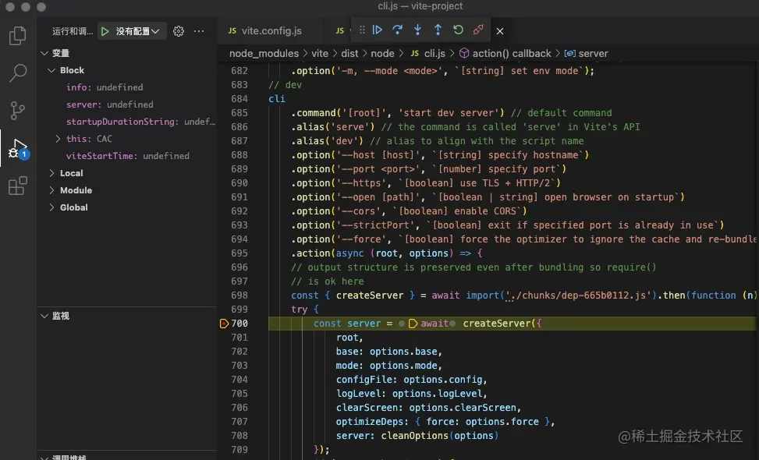Click 'cli' identifier on line 684
This screenshot has width=759, height=460.
[277, 99]
